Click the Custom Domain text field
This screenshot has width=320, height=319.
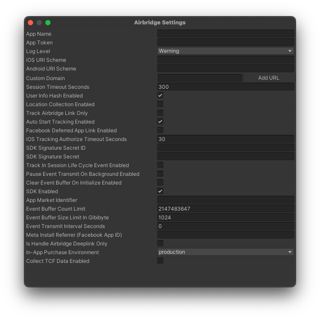200,78
